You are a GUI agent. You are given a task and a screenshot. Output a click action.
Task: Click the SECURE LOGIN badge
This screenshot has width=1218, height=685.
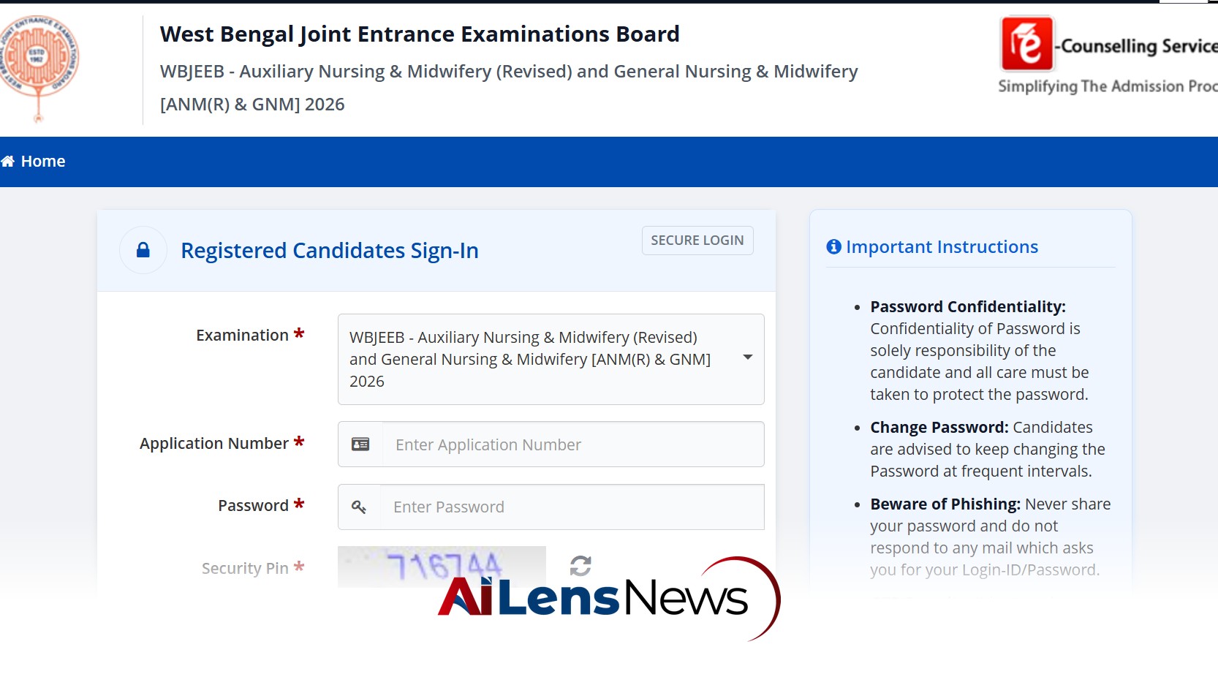coord(697,241)
